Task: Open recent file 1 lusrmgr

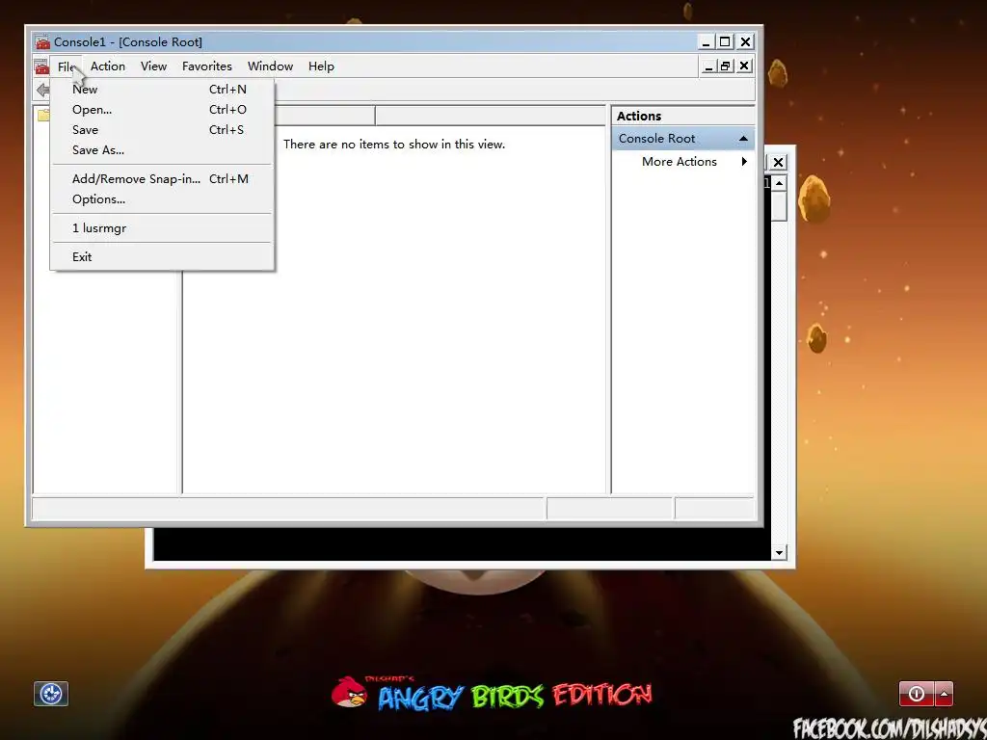Action: [x=162, y=227]
